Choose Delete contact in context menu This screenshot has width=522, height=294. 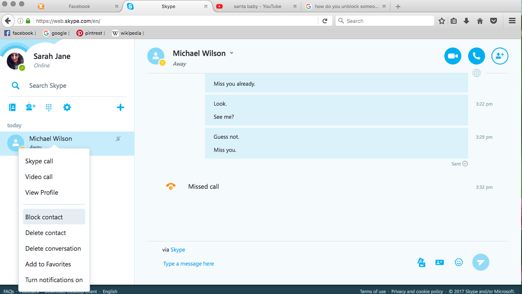[54, 233]
